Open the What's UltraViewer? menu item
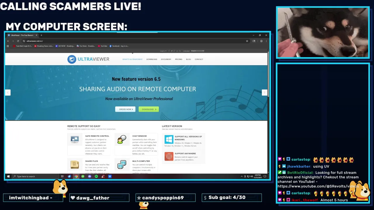Screen dimensions: 374x210 point(132,59)
